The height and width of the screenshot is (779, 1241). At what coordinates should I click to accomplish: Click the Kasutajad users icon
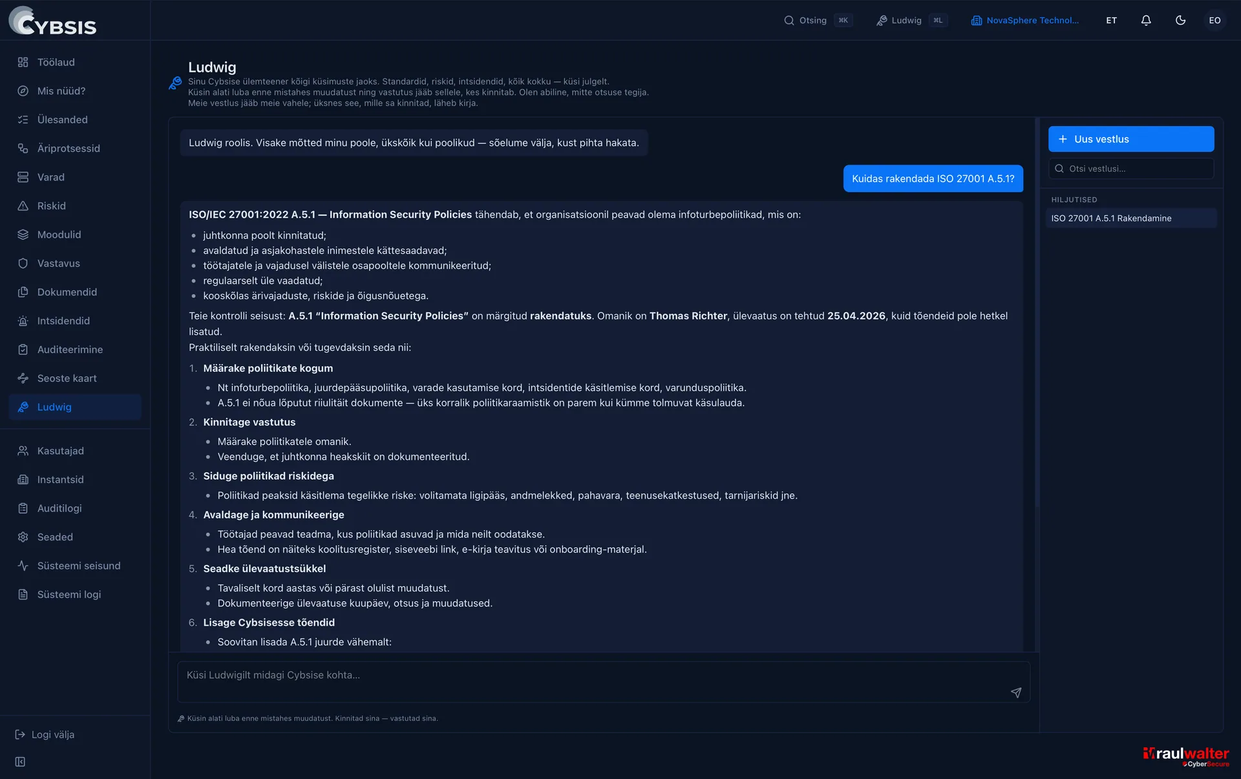[23, 451]
